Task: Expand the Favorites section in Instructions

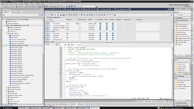Action: tap(175, 18)
